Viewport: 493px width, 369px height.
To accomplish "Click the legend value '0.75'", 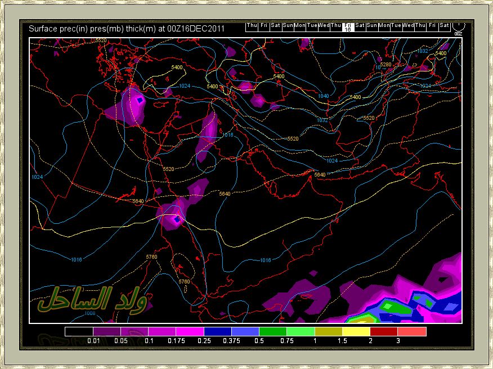I will (287, 341).
